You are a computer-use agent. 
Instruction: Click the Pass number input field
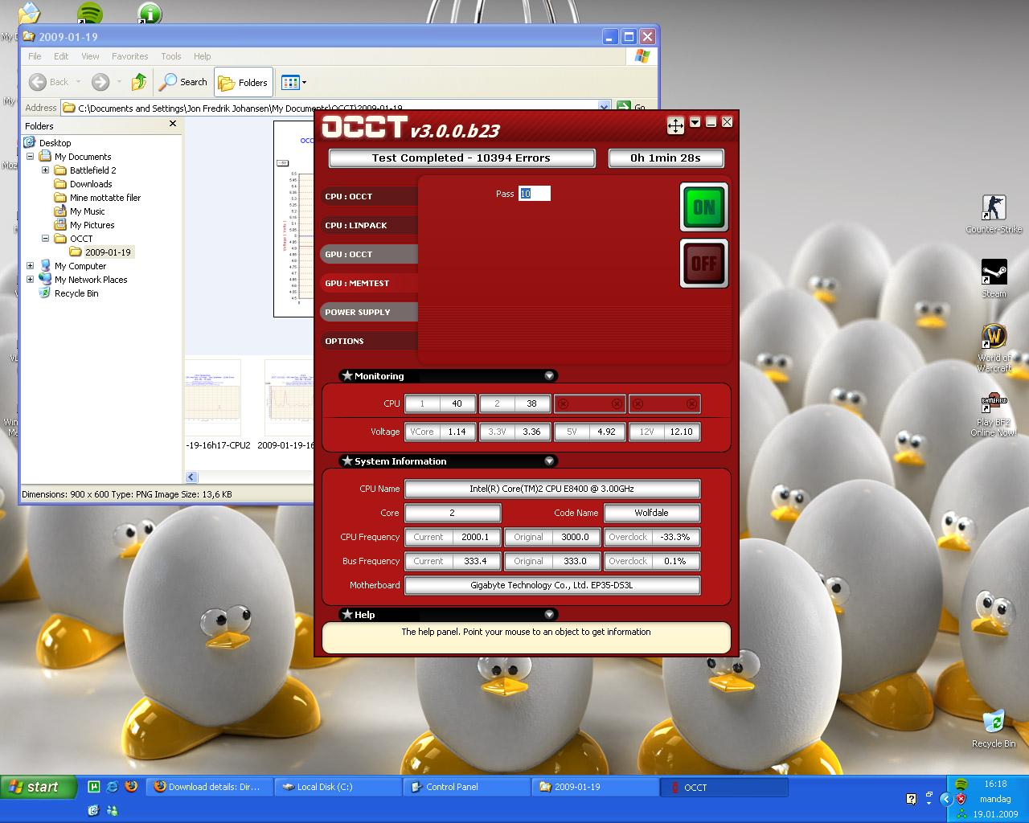point(535,194)
